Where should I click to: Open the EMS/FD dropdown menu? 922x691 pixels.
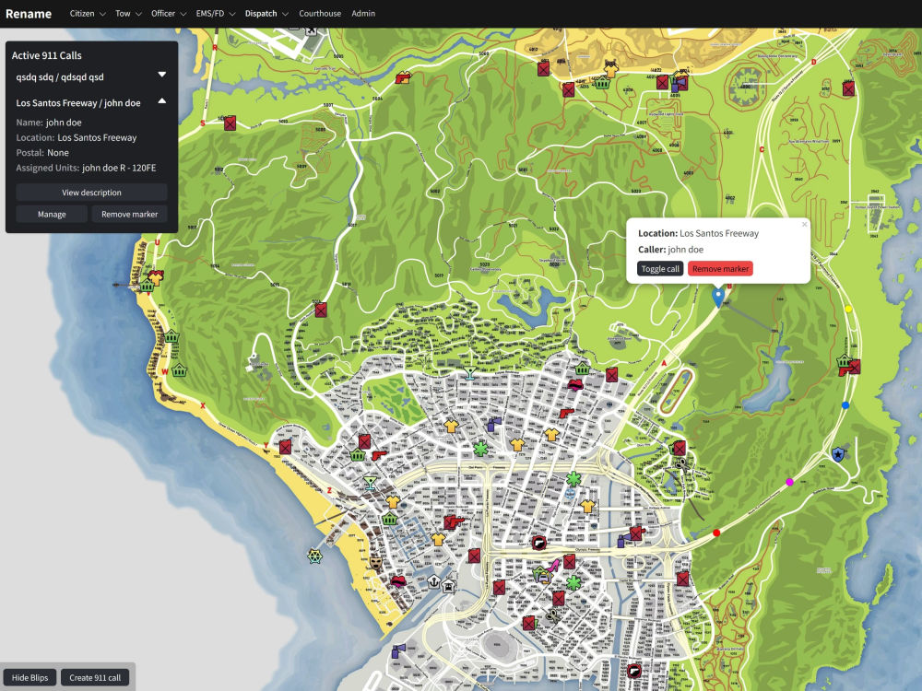[x=216, y=14]
